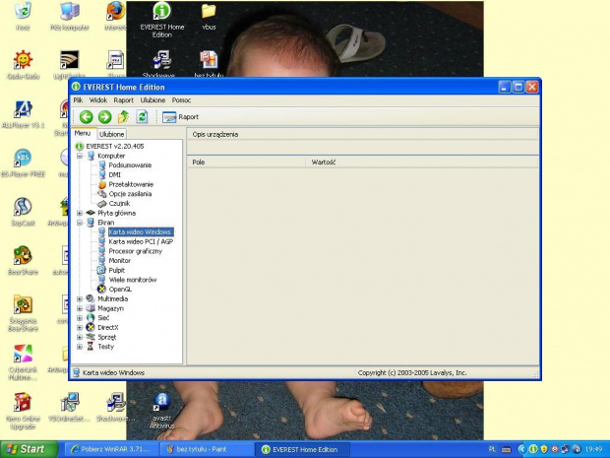Collapse the Ekran tree node
The width and height of the screenshot is (610, 458).
80,223
